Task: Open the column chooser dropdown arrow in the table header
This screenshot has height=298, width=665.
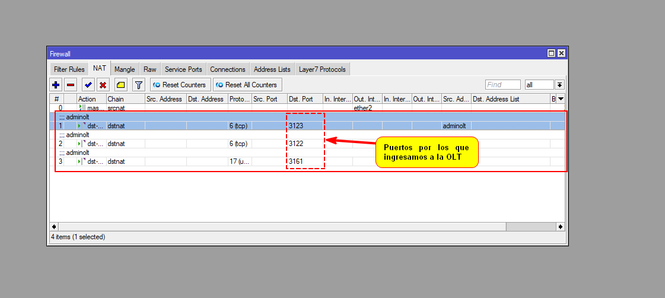Action: click(560, 99)
